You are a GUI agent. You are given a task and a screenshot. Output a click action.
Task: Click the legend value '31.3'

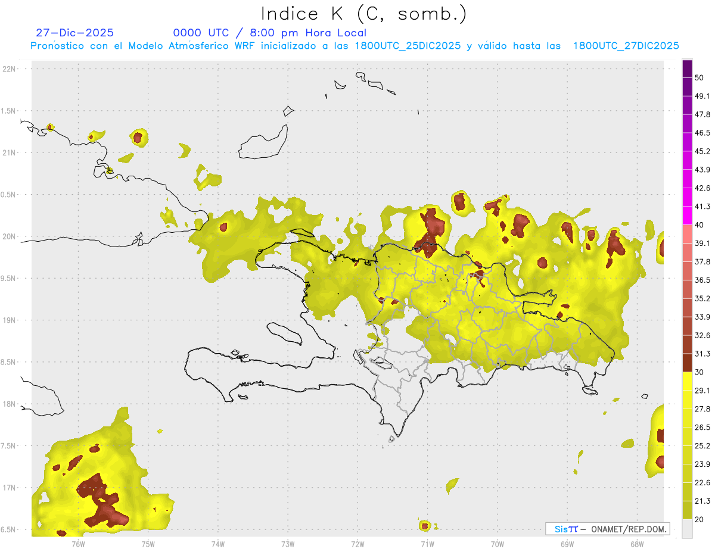click(x=702, y=354)
